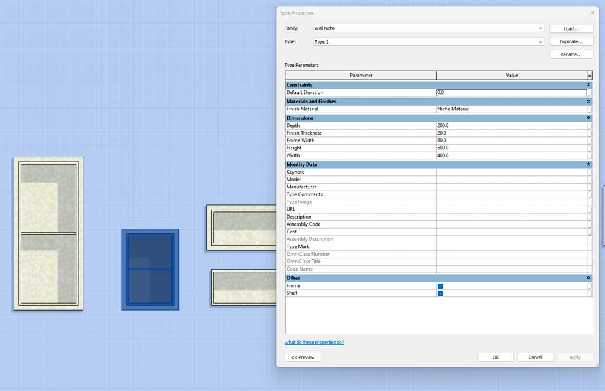Click the equals sign column header
The height and width of the screenshot is (391, 605).
[590, 76]
